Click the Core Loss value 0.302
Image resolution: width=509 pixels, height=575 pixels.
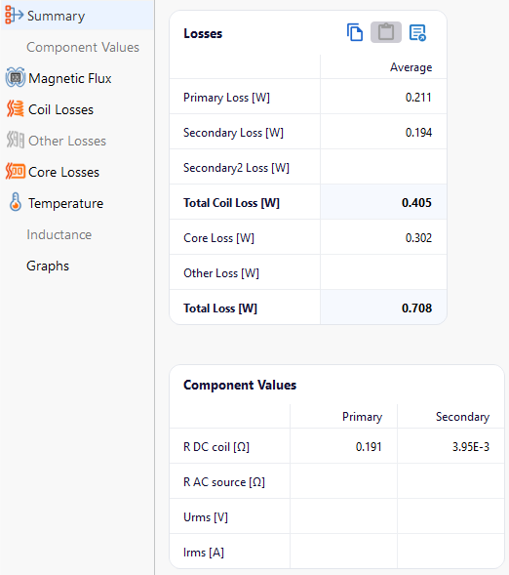[418, 238]
